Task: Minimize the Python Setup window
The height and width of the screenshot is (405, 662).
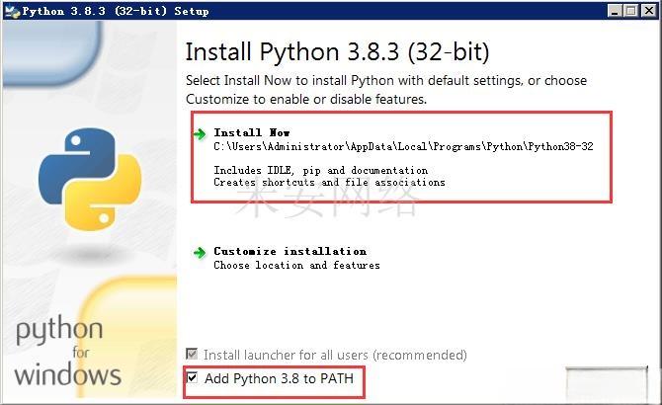Action: pos(615,11)
